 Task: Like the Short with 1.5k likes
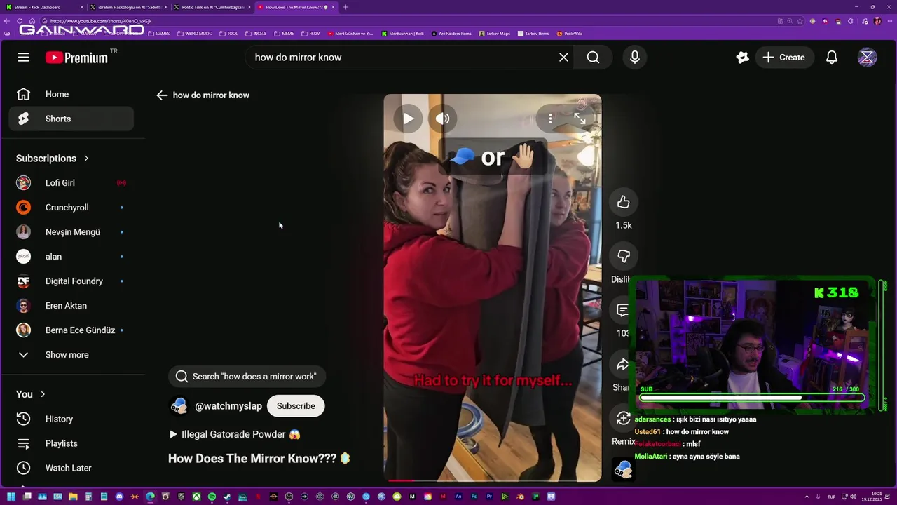click(x=624, y=203)
